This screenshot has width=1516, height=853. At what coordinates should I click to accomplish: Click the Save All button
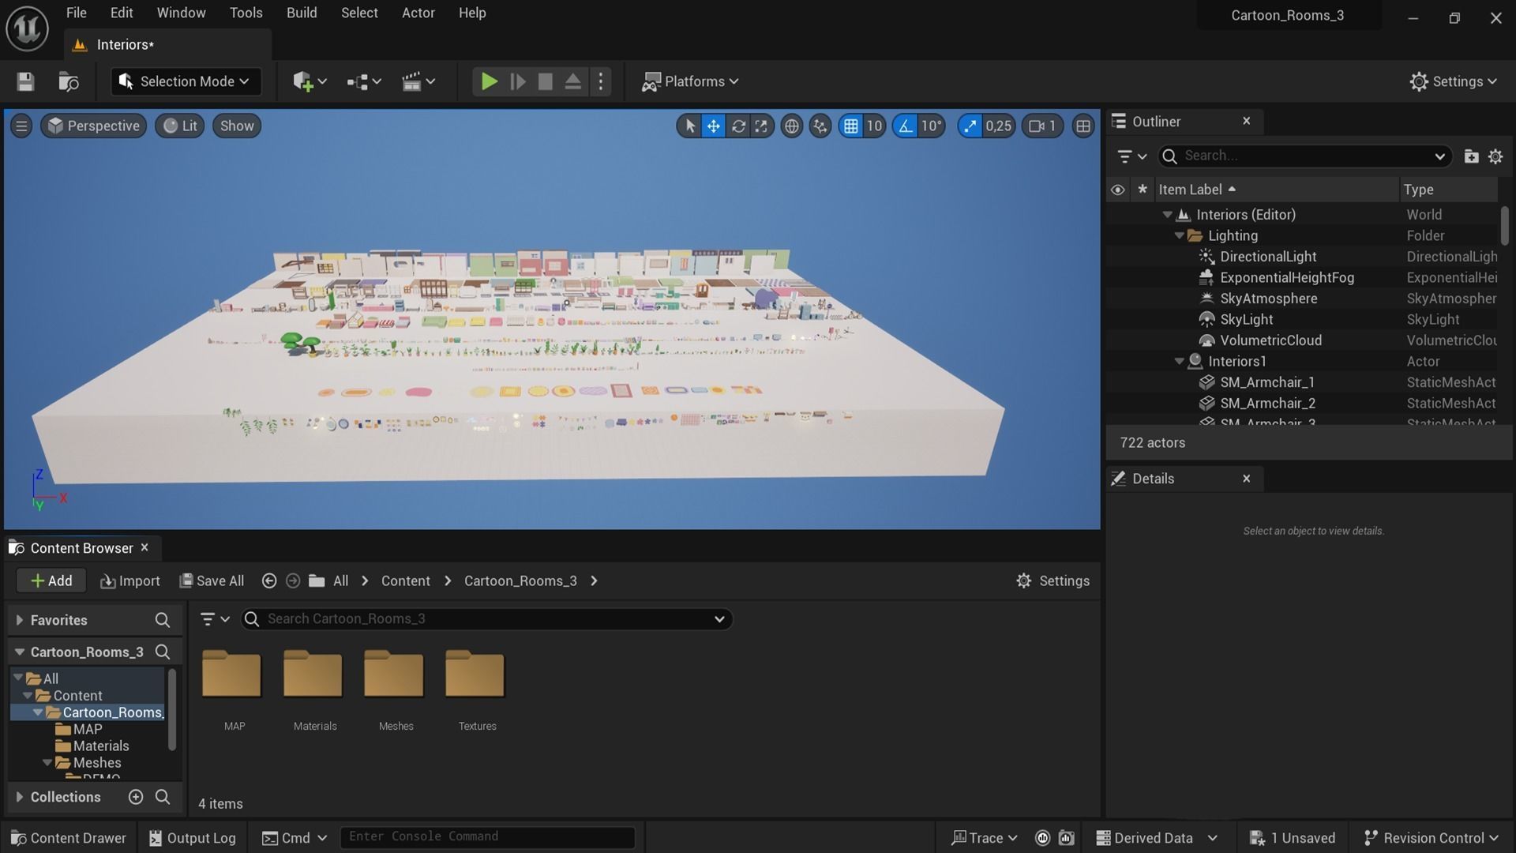tap(212, 581)
